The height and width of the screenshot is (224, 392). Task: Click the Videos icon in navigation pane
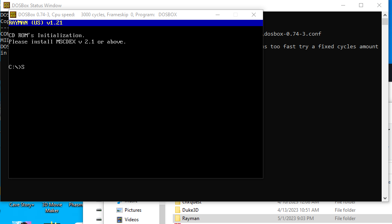tap(120, 220)
